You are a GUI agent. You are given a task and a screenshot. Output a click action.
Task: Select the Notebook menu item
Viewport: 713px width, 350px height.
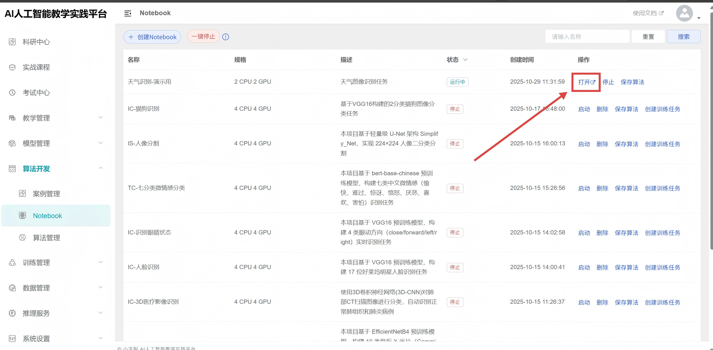coord(47,216)
